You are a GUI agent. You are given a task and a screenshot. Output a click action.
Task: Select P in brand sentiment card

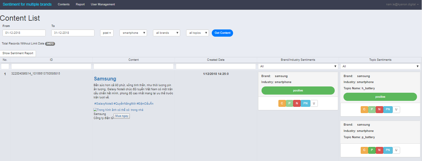pyautogui.click(x=289, y=103)
